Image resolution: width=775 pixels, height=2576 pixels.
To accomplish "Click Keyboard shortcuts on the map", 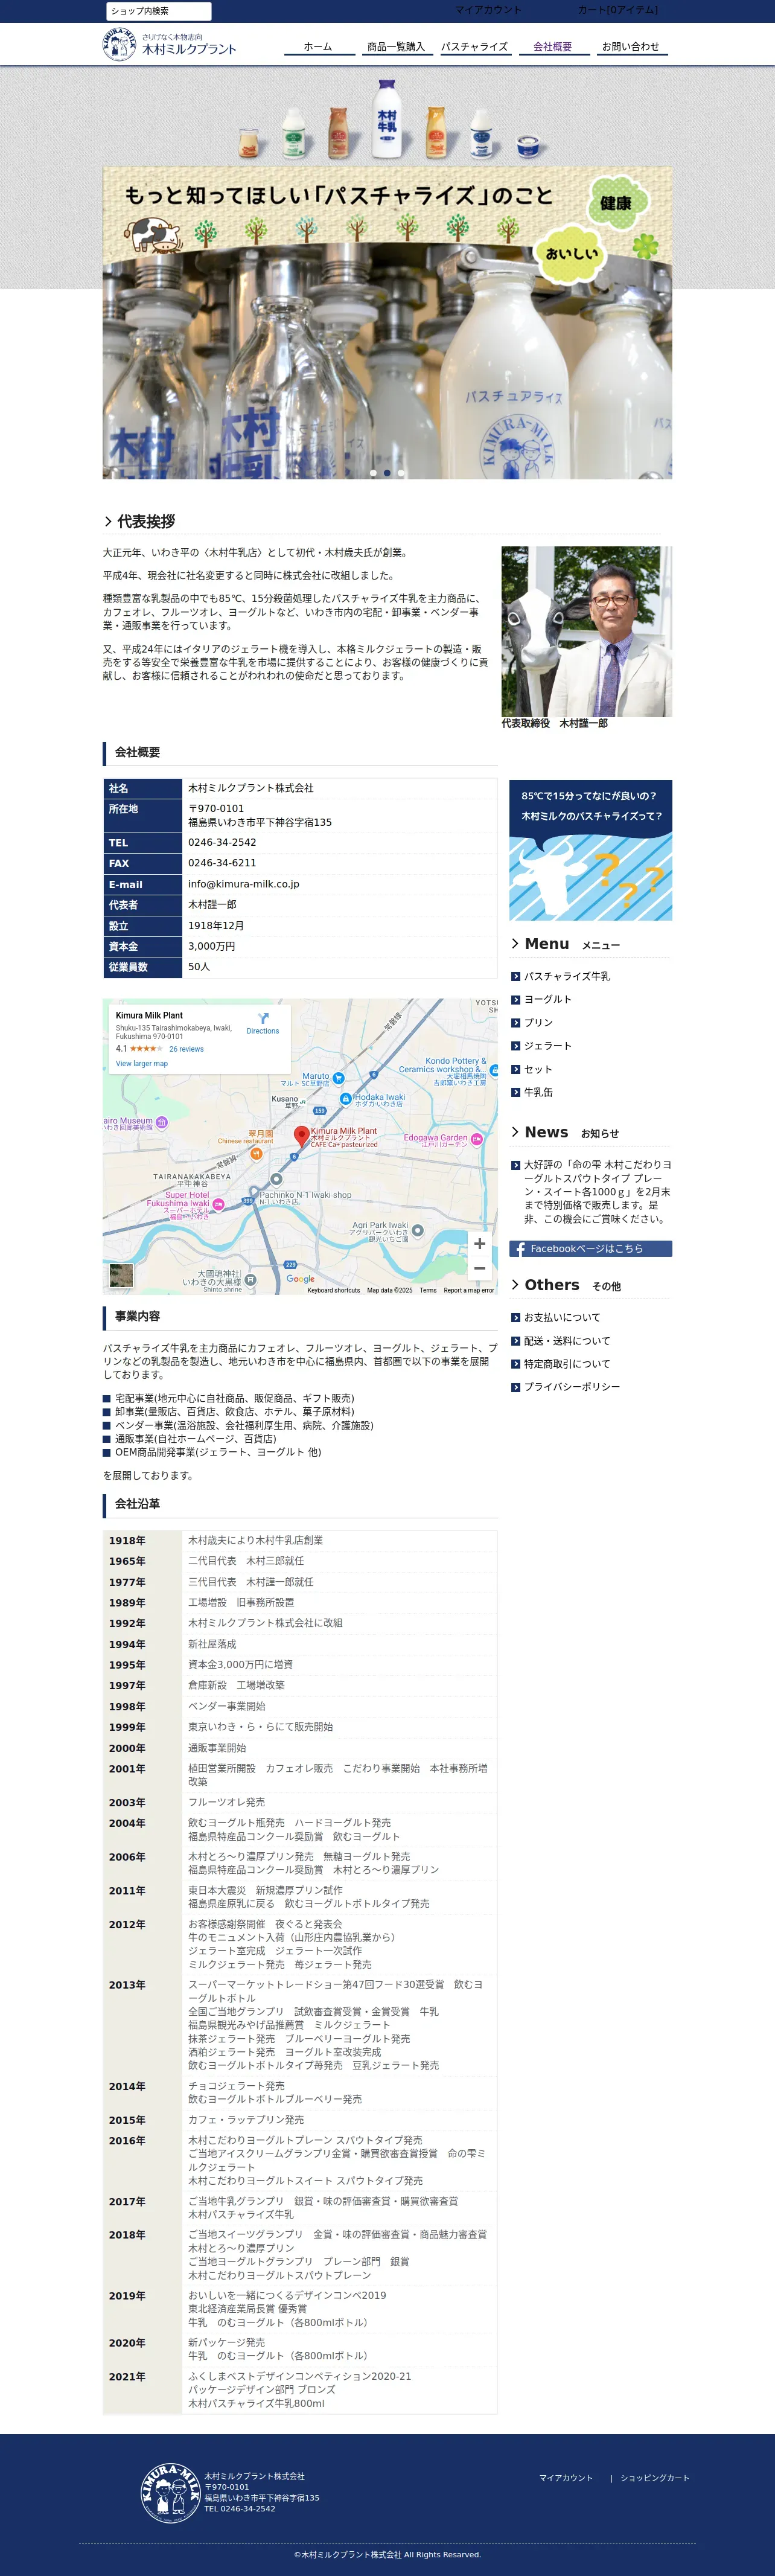I will point(333,1290).
